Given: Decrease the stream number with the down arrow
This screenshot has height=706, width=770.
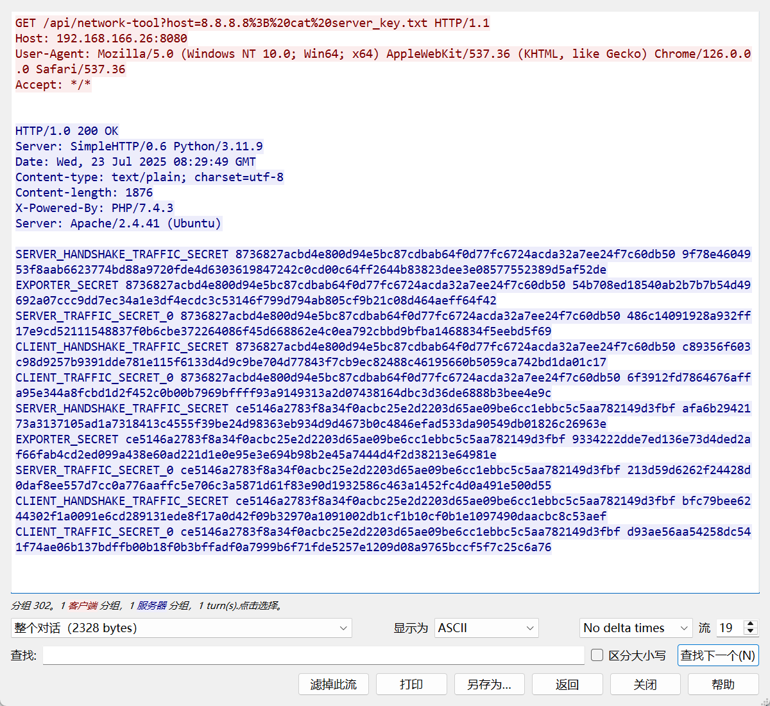Looking at the screenshot, I should [x=751, y=632].
